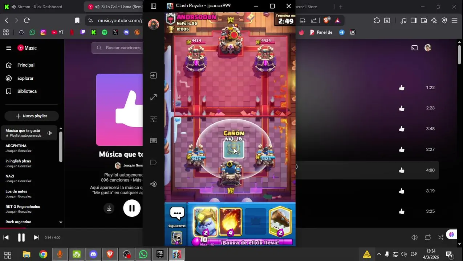Place the Cañón on the arena
This screenshot has width=463, height=261.
tap(234, 150)
